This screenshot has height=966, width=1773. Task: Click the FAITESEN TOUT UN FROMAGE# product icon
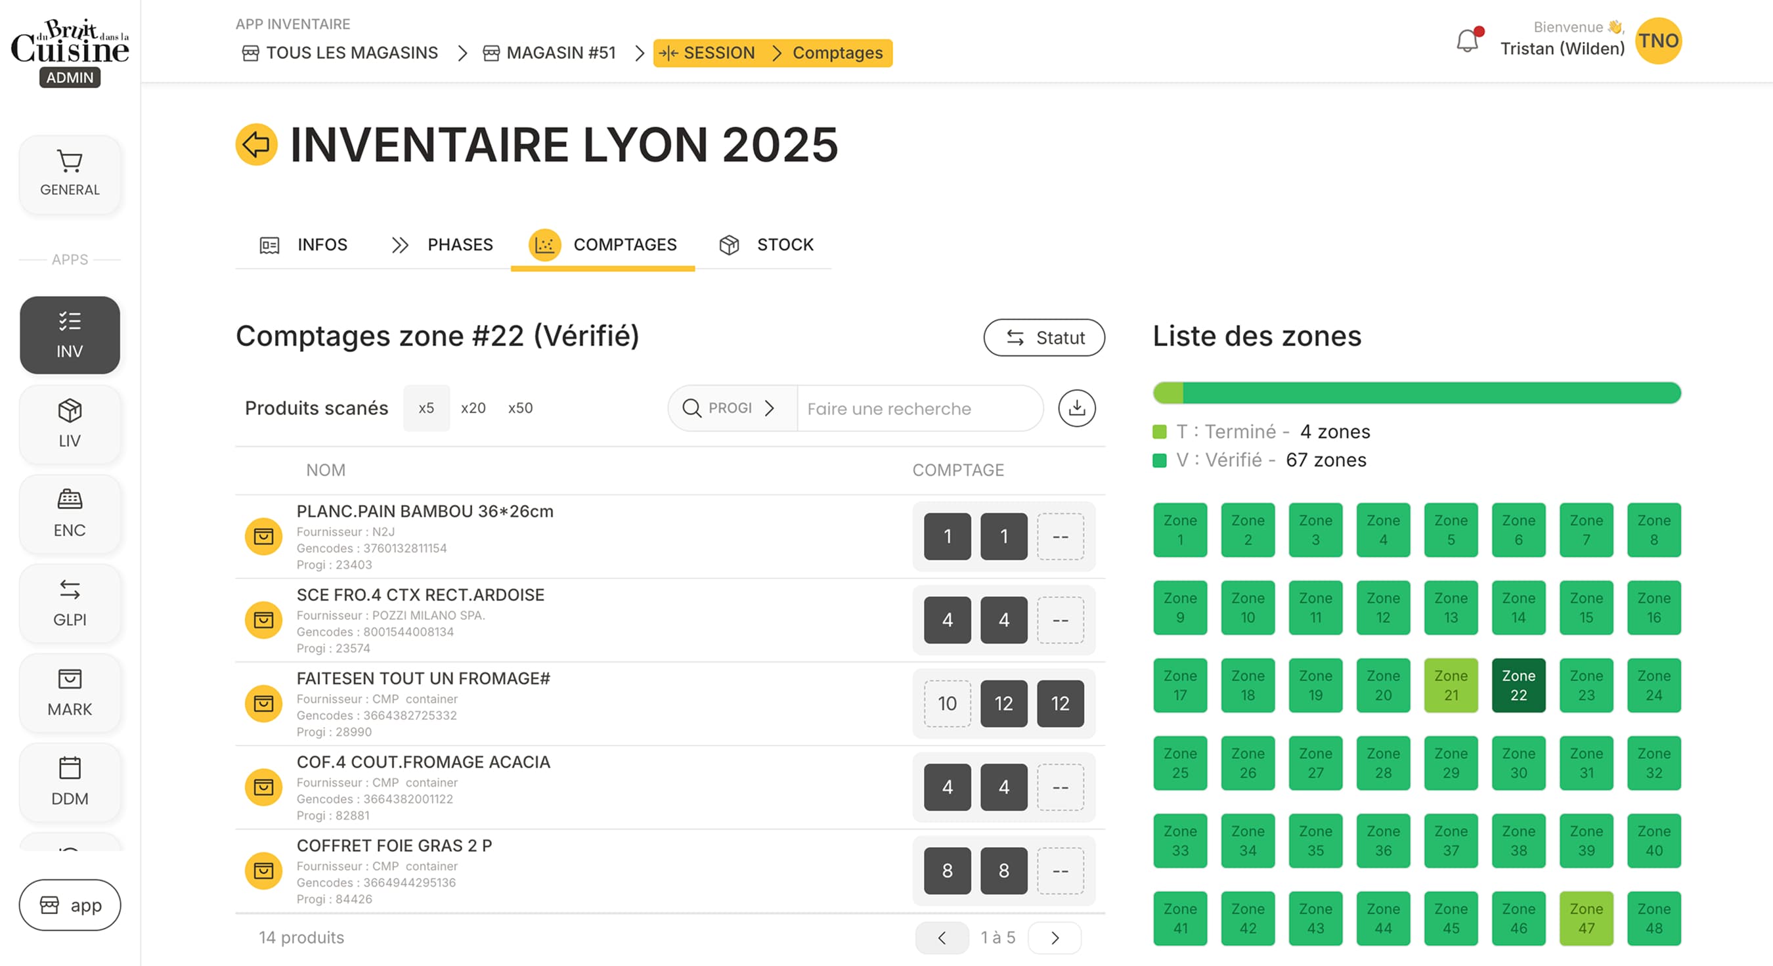click(x=263, y=704)
